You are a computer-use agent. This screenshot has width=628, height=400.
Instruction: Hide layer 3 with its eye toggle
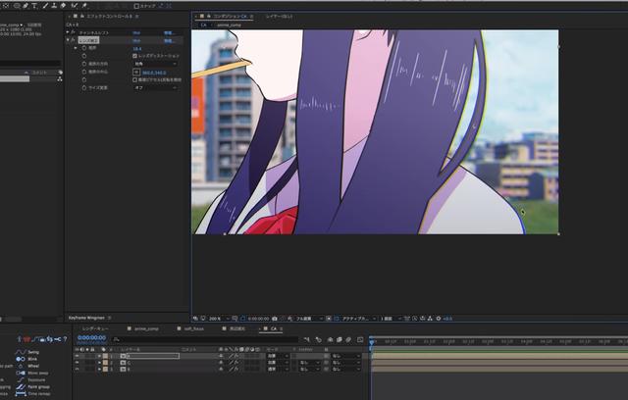coord(78,370)
